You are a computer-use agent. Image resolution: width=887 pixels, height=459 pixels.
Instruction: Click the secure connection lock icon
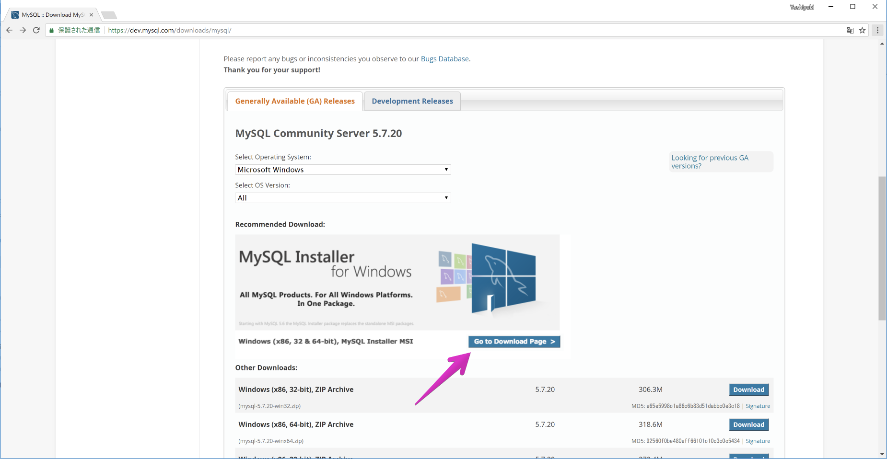click(x=51, y=30)
